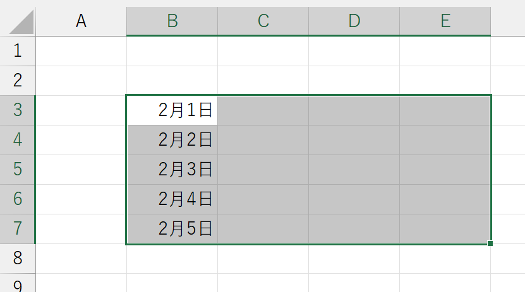Select row 8 header
525x292 pixels.
18,258
